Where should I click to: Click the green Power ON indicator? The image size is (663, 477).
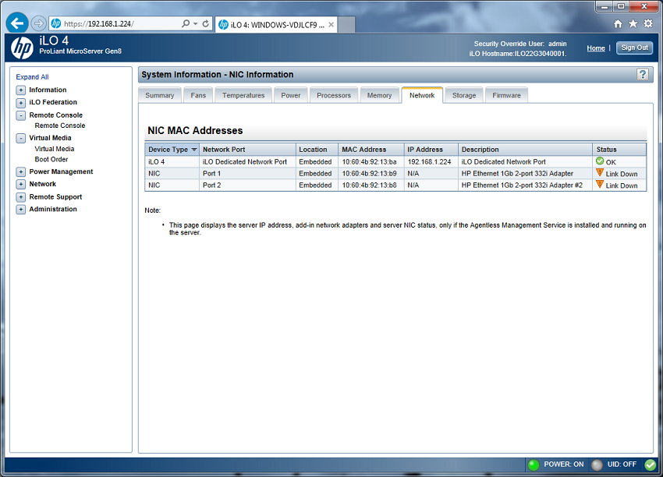534,465
